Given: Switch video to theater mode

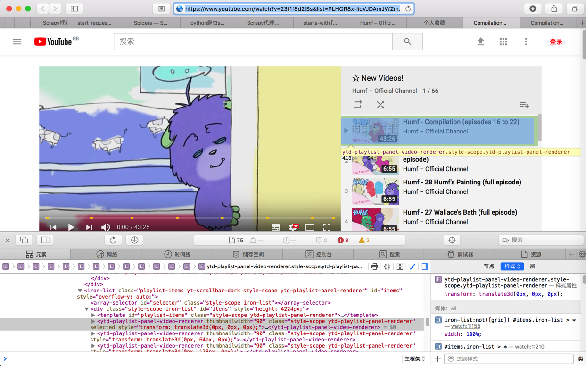Looking at the screenshot, I should point(310,227).
